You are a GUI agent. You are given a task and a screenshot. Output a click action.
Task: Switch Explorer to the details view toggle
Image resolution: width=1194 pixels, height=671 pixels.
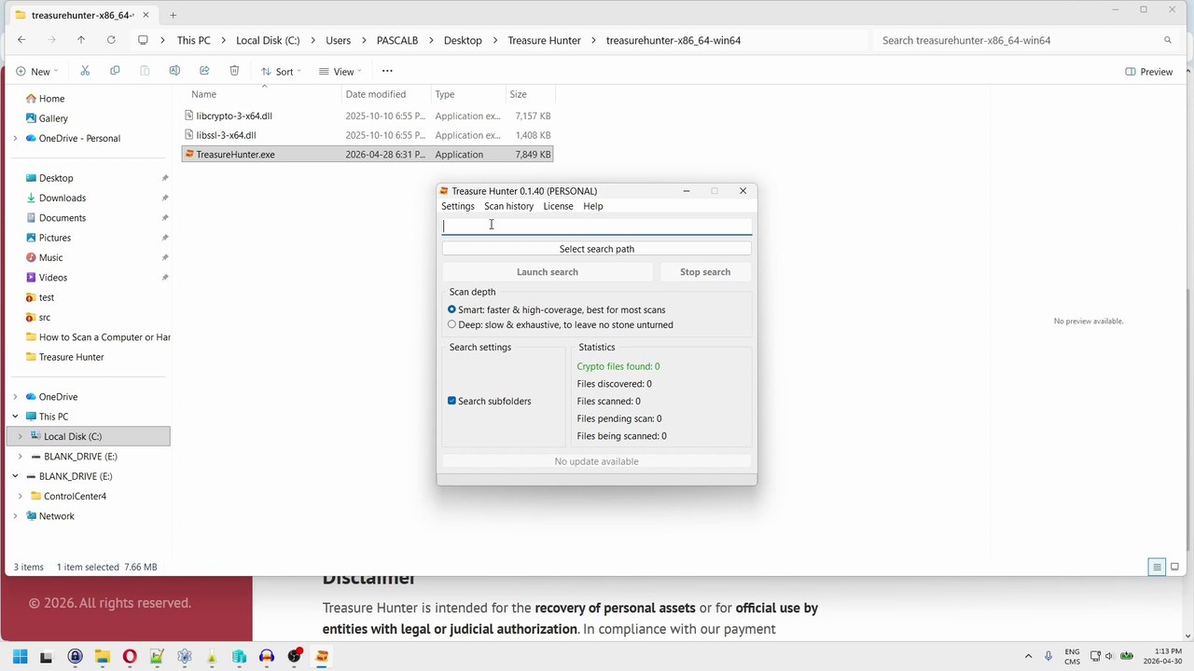point(1157,567)
